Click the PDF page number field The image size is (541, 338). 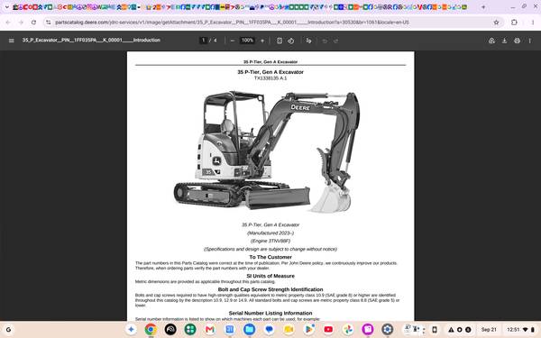[203, 41]
